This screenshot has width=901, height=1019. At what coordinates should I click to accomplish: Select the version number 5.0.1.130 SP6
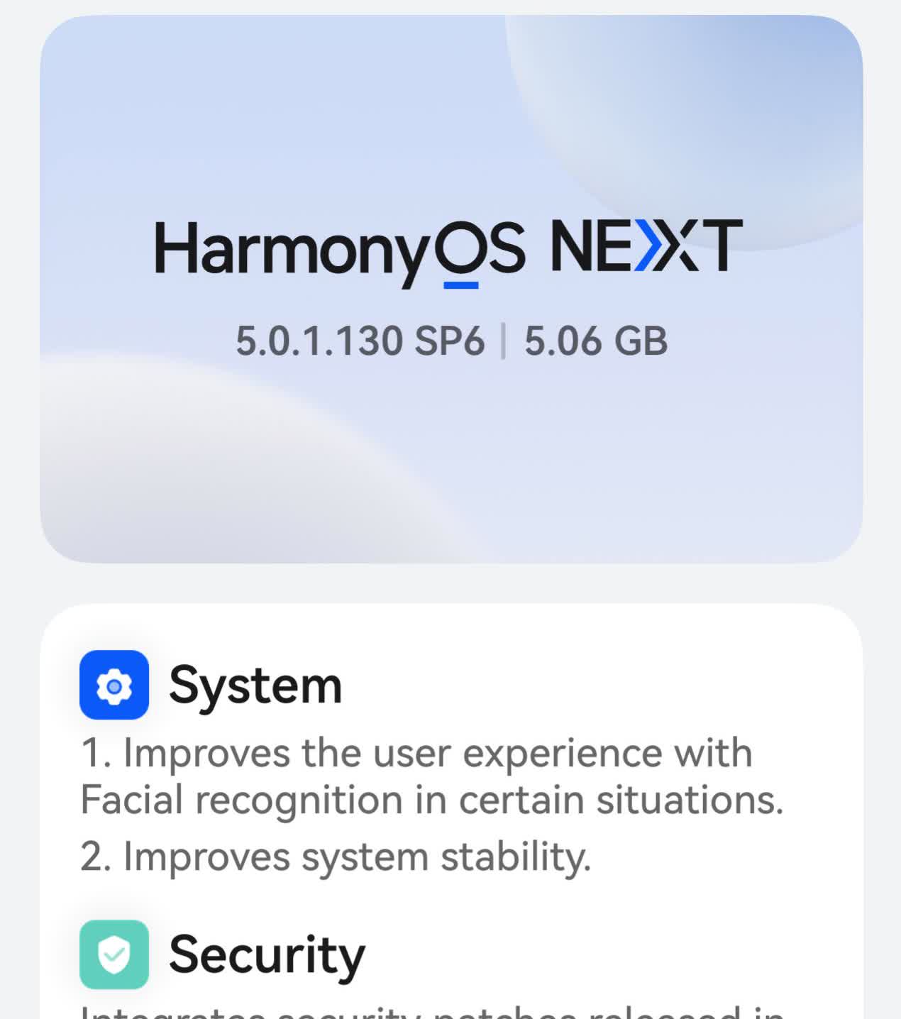tap(360, 341)
